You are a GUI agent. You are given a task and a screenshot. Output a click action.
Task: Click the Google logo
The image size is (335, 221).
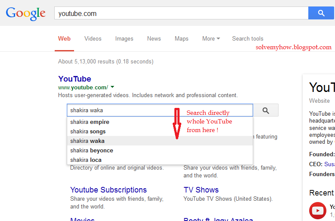click(x=25, y=13)
